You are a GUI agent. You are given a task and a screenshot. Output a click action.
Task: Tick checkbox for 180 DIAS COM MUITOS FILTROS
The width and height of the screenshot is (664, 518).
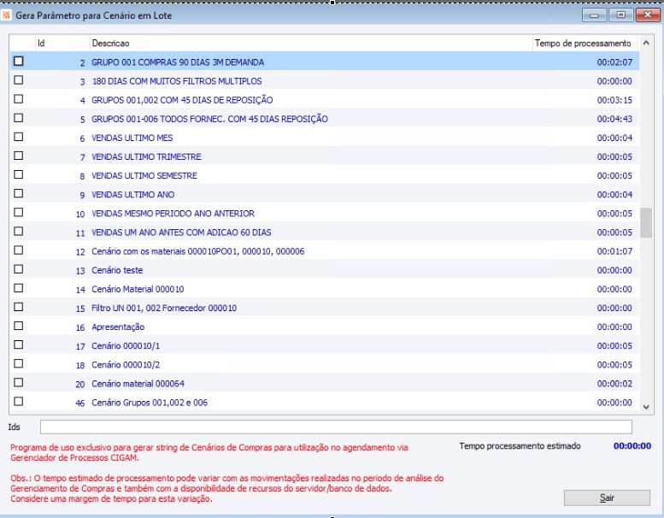[18, 80]
